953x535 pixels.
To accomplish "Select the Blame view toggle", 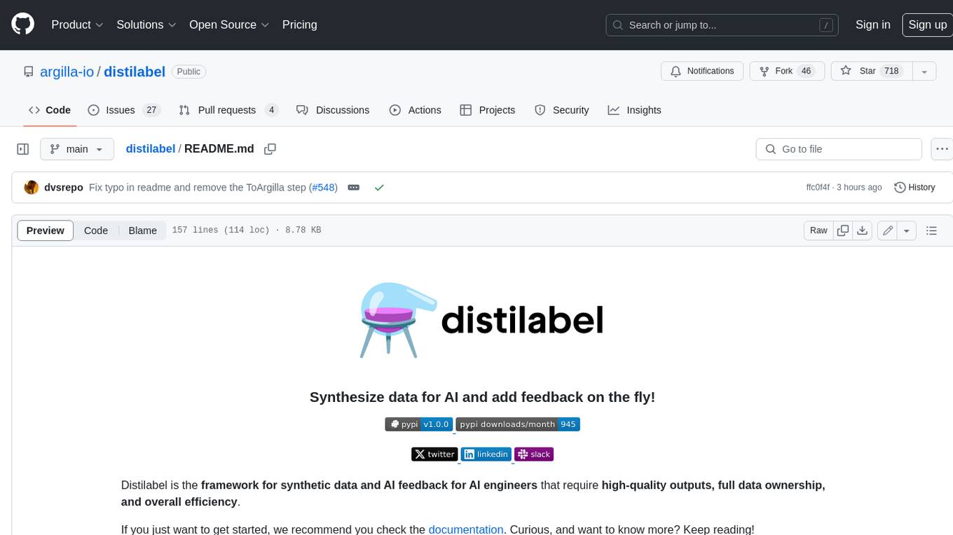I will [142, 230].
